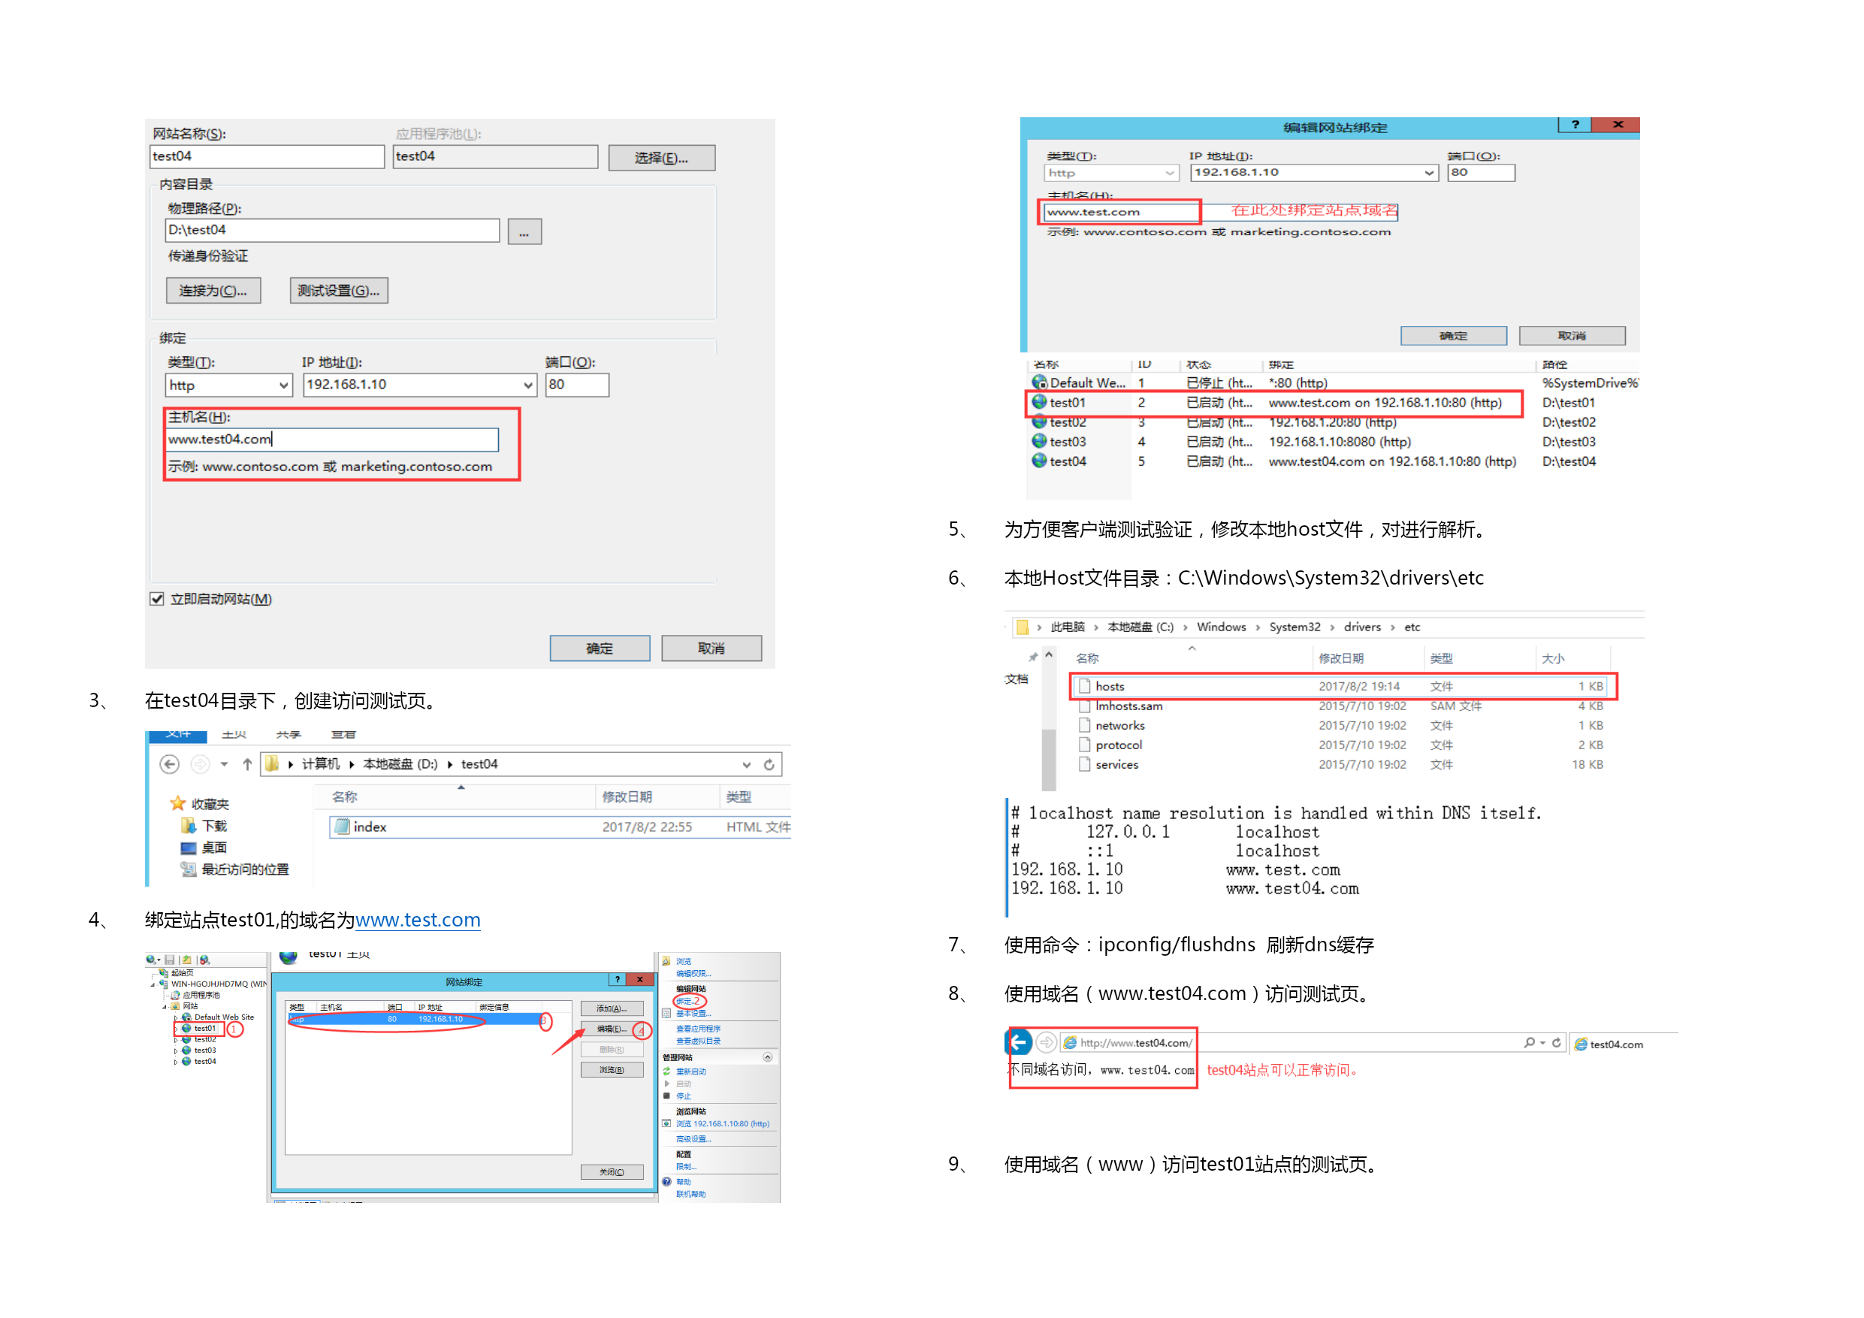Toggle the 立即启动网站 checkbox
The height and width of the screenshot is (1318, 1864).
click(x=157, y=598)
